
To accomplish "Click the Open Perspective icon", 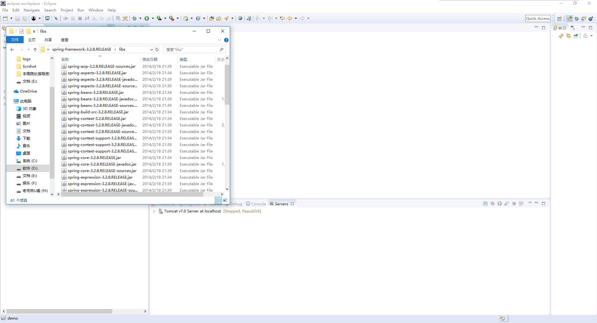I will tap(560, 19).
